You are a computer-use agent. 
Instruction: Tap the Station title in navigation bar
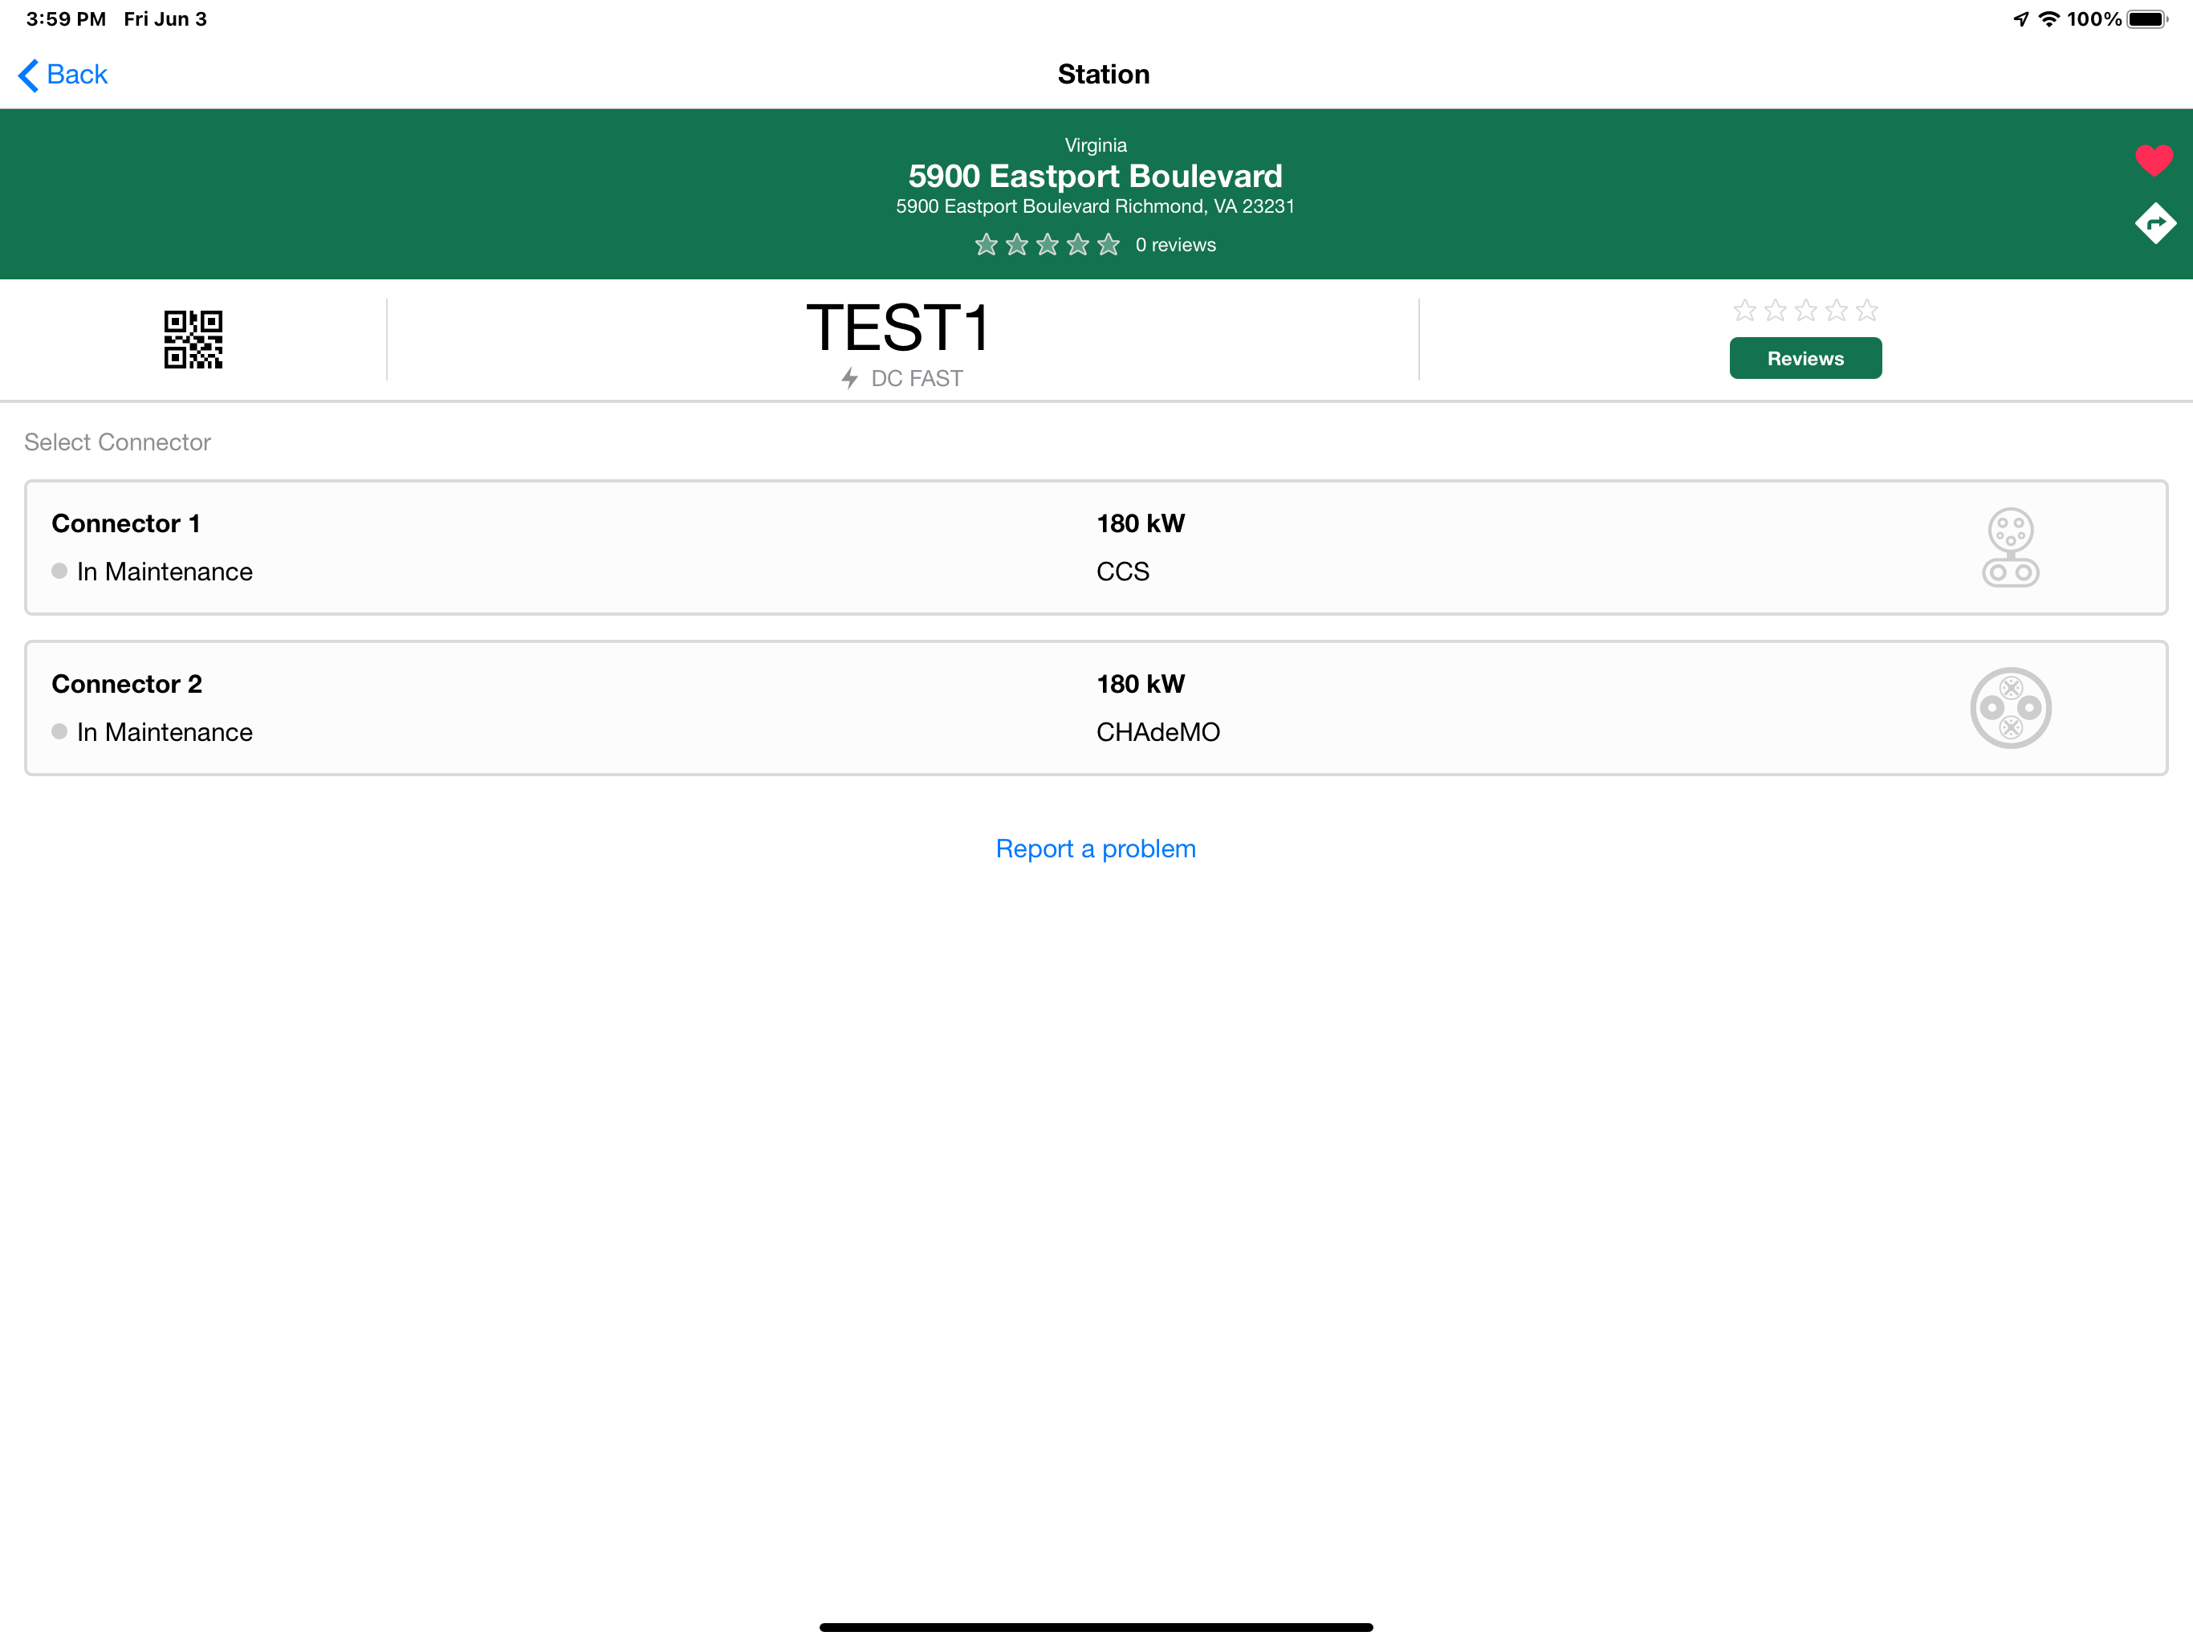pos(1104,75)
